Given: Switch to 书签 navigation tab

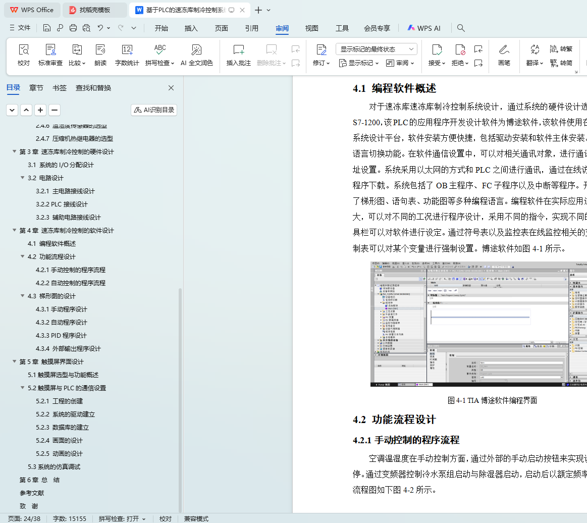Looking at the screenshot, I should coord(60,88).
